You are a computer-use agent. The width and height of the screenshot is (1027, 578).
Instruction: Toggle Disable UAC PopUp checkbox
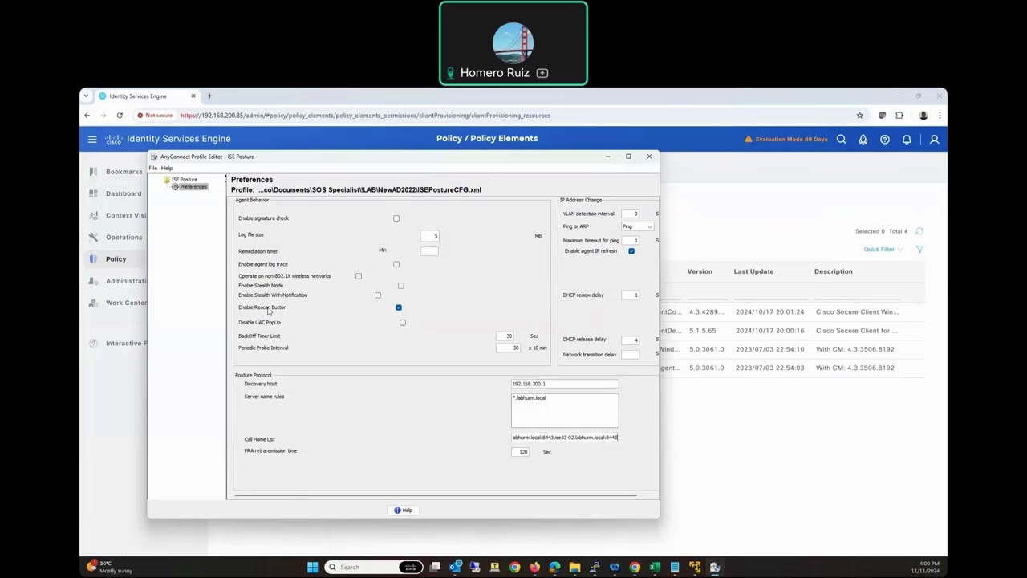pyautogui.click(x=403, y=323)
